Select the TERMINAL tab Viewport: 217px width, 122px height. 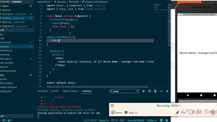click(87, 91)
